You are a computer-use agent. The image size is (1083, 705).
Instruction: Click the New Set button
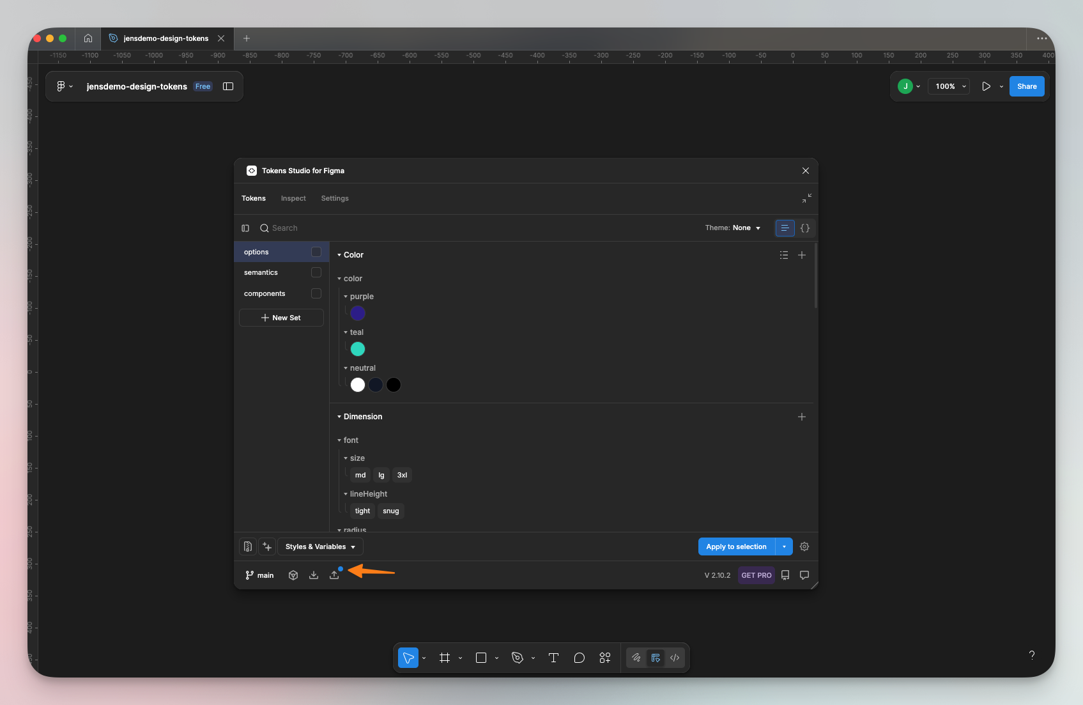pyautogui.click(x=281, y=318)
